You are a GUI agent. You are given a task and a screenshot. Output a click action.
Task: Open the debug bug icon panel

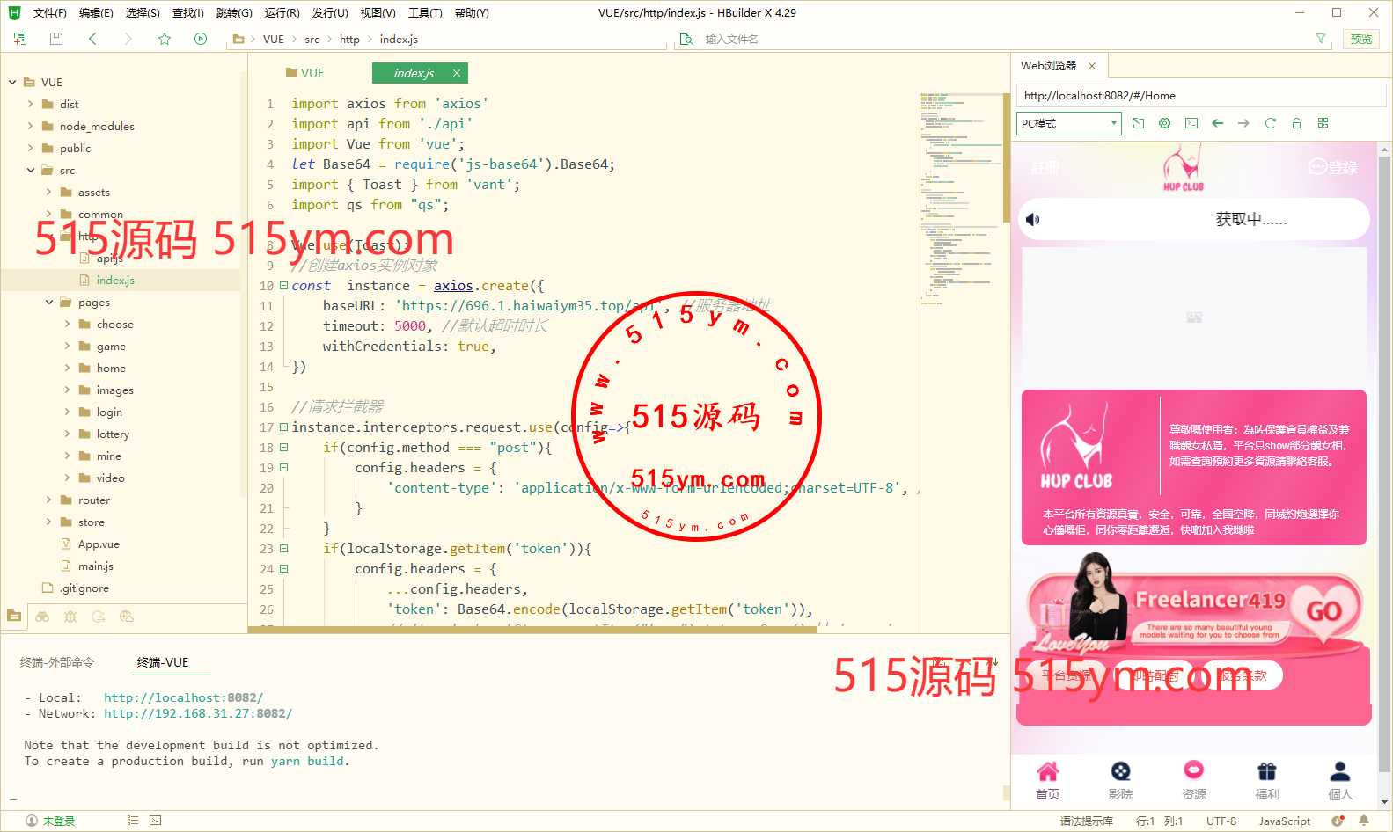(70, 617)
